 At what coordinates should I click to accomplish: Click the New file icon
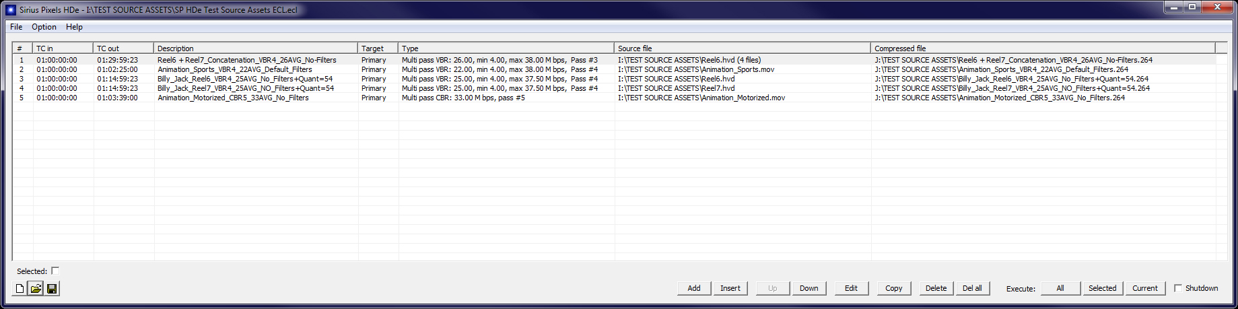tap(20, 289)
